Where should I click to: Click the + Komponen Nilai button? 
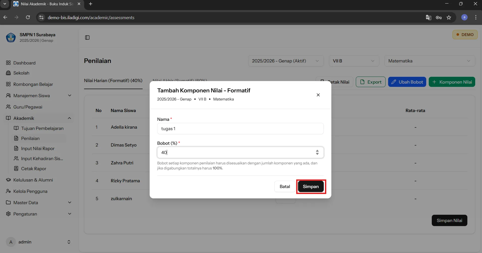(x=452, y=82)
